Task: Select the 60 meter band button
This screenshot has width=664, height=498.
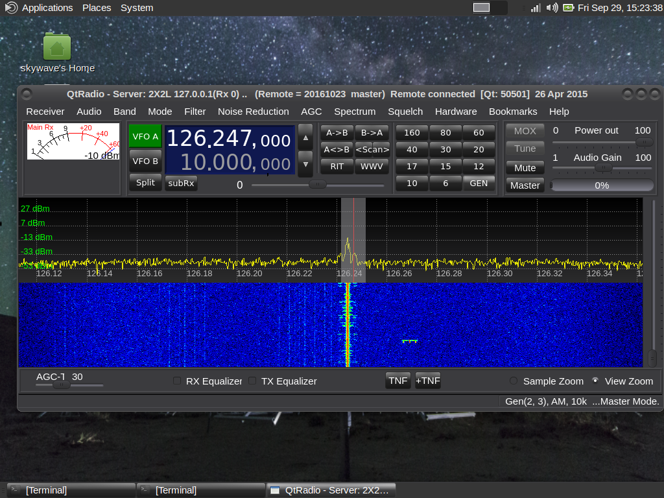Action: (x=479, y=132)
